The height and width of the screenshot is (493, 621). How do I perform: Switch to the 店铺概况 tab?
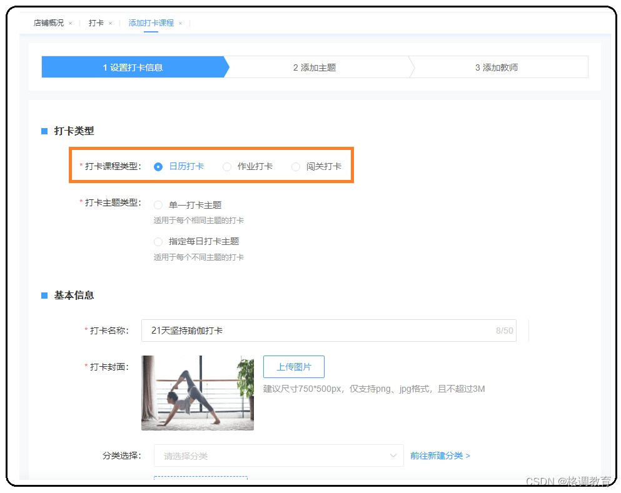pyautogui.click(x=49, y=23)
